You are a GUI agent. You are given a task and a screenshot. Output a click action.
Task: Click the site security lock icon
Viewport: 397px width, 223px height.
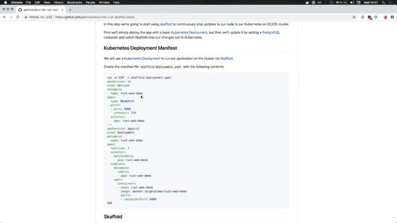point(26,17)
